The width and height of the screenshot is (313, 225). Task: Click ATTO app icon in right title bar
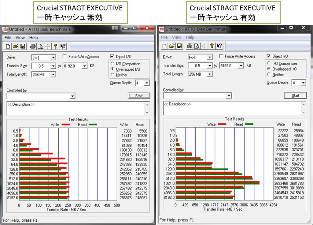click(x=161, y=29)
